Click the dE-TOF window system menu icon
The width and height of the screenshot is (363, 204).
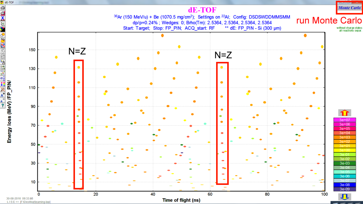pyautogui.click(x=2, y=2)
